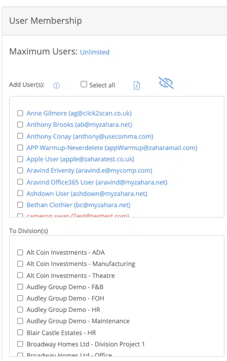
Task: Tick Alt Coin Investments - Manufacturing checkbox
Action: point(20,264)
